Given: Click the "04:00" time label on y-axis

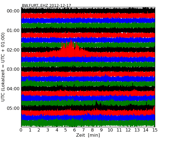Looking at the screenshot, I should [x=13, y=89].
